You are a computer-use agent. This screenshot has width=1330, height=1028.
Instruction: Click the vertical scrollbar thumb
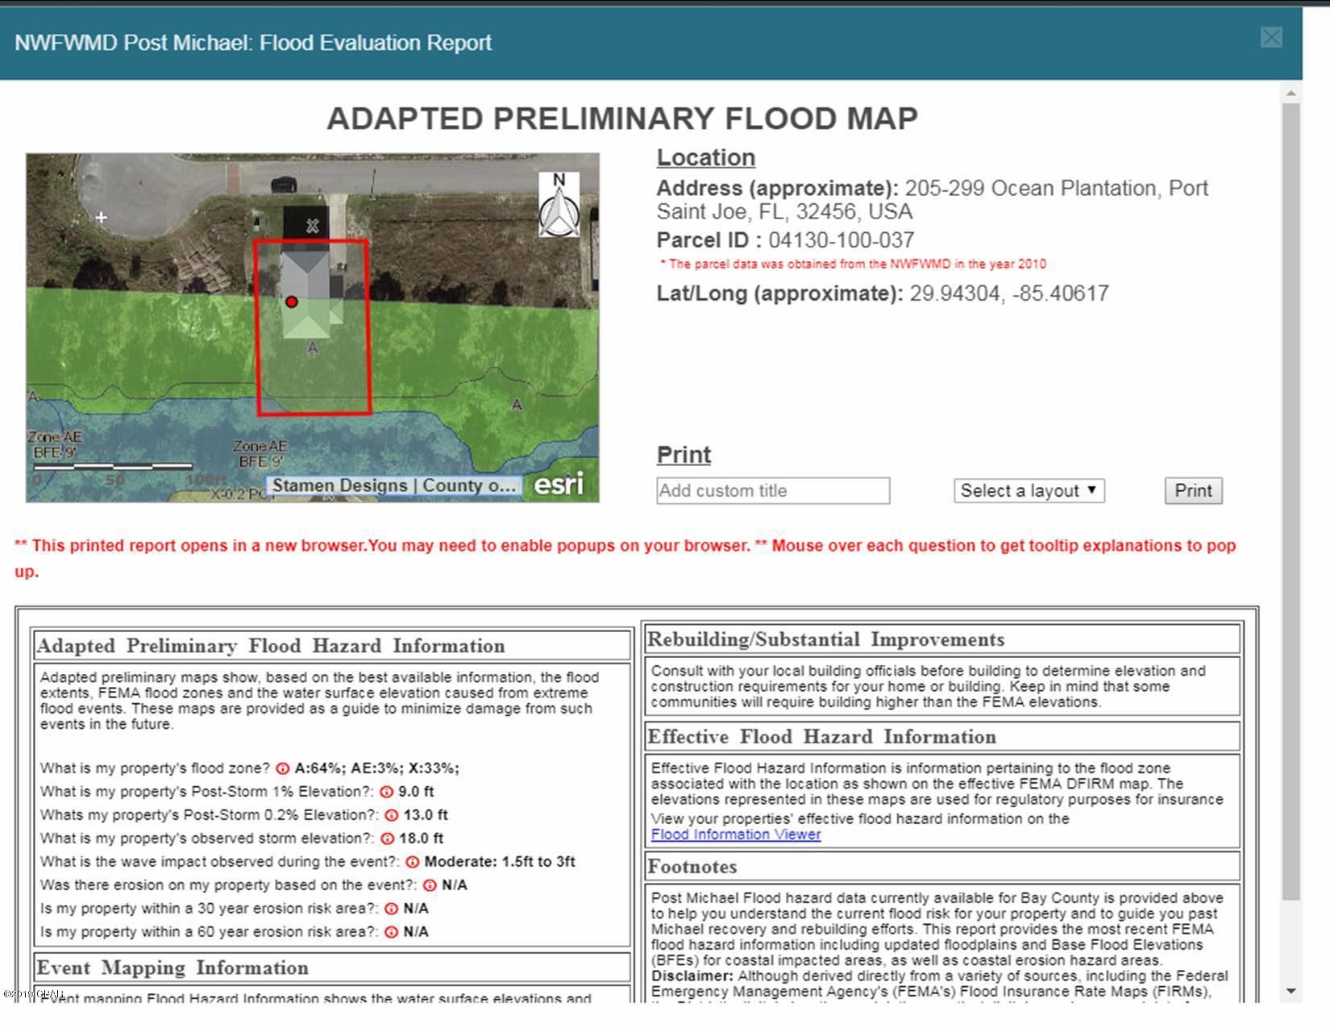pos(1291,500)
